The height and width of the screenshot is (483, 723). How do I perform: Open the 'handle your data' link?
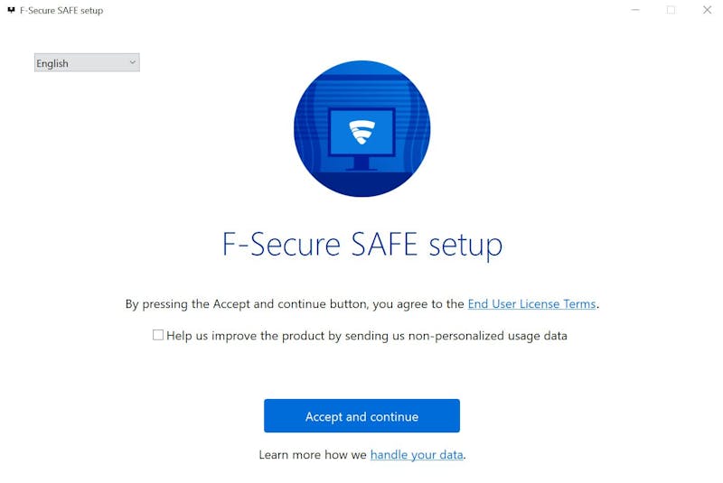click(417, 455)
